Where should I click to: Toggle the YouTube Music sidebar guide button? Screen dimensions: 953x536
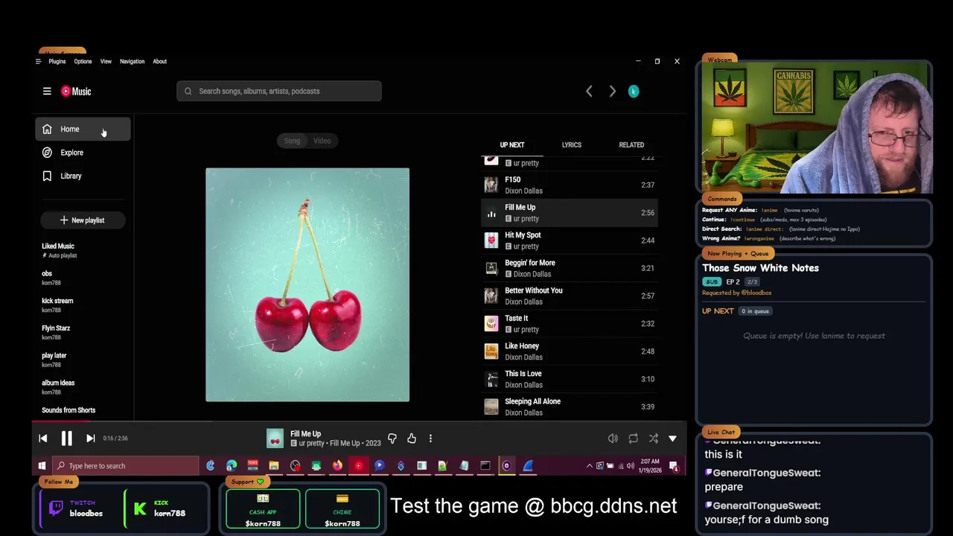coord(47,92)
